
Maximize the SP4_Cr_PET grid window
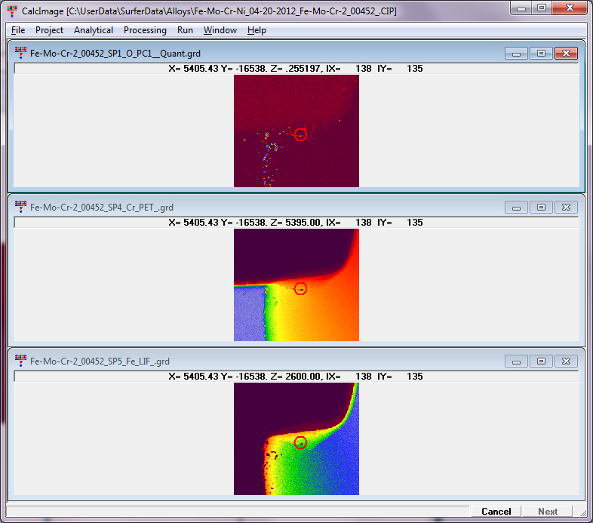click(x=541, y=207)
